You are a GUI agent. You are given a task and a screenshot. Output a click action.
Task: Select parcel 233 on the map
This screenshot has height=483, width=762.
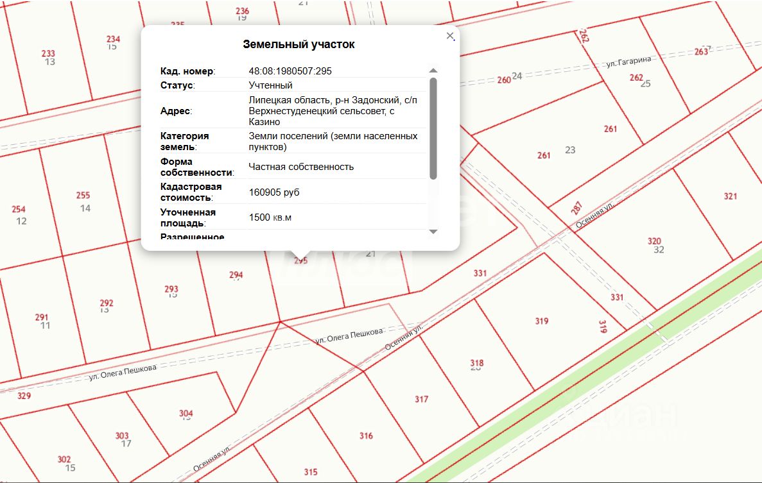[48, 53]
